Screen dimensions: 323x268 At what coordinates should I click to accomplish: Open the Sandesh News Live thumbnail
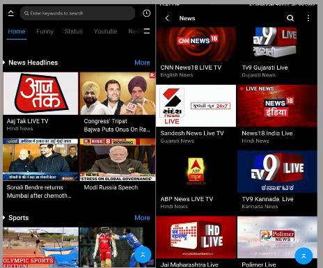point(196,106)
